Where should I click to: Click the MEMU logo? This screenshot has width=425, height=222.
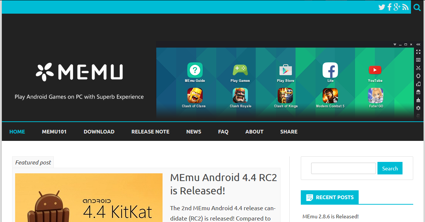coord(79,72)
